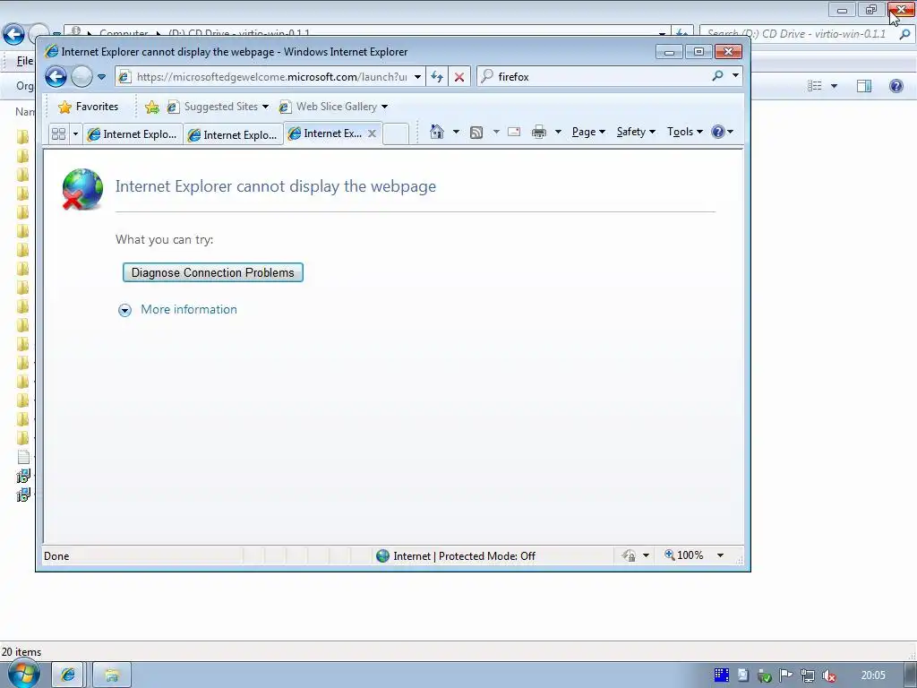This screenshot has height=688, width=917.
Task: Click the Show desktop strip at taskbar end
Action: point(910,675)
